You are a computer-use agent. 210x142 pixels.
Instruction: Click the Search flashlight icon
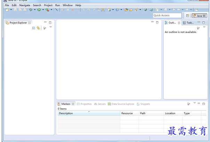[136, 10]
